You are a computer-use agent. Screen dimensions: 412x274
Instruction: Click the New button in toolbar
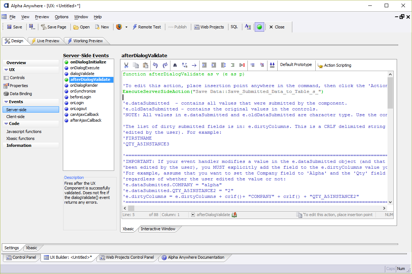pyautogui.click(x=102, y=27)
